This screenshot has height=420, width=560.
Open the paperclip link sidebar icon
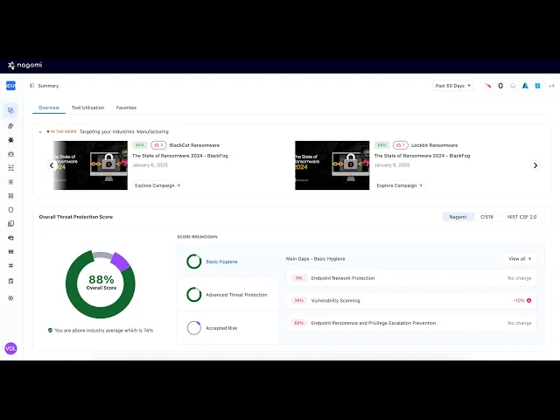click(10, 126)
